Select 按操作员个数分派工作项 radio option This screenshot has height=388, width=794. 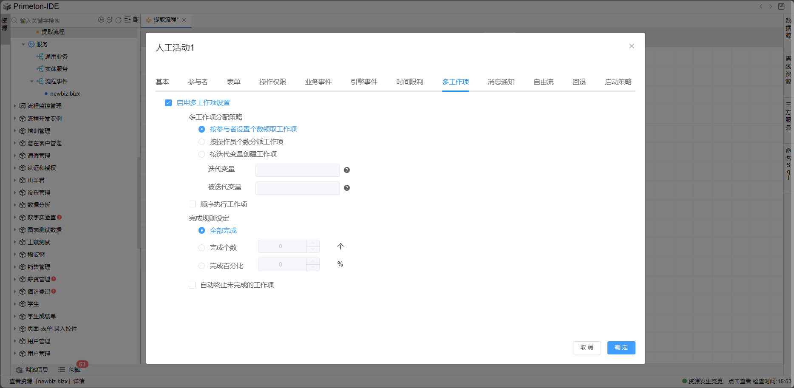202,142
